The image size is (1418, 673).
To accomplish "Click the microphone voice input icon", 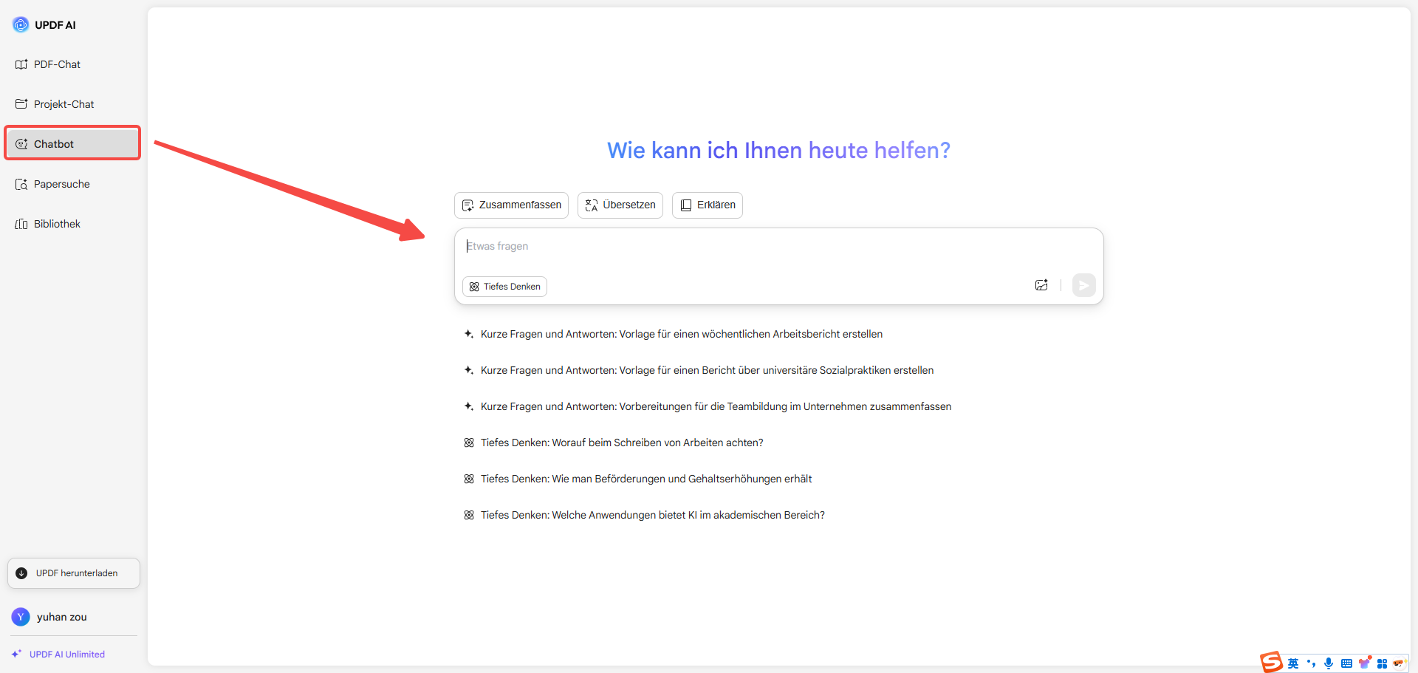I will pyautogui.click(x=1329, y=663).
